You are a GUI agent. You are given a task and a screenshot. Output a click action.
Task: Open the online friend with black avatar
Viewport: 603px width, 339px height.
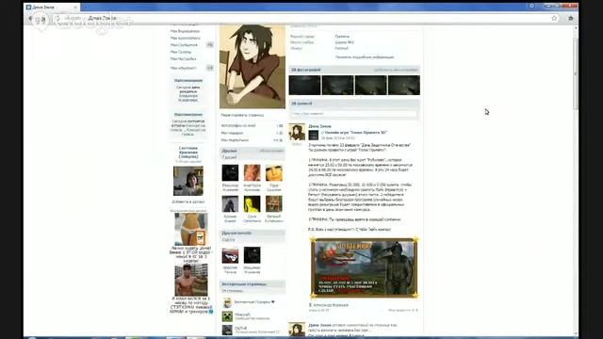pyautogui.click(x=252, y=255)
